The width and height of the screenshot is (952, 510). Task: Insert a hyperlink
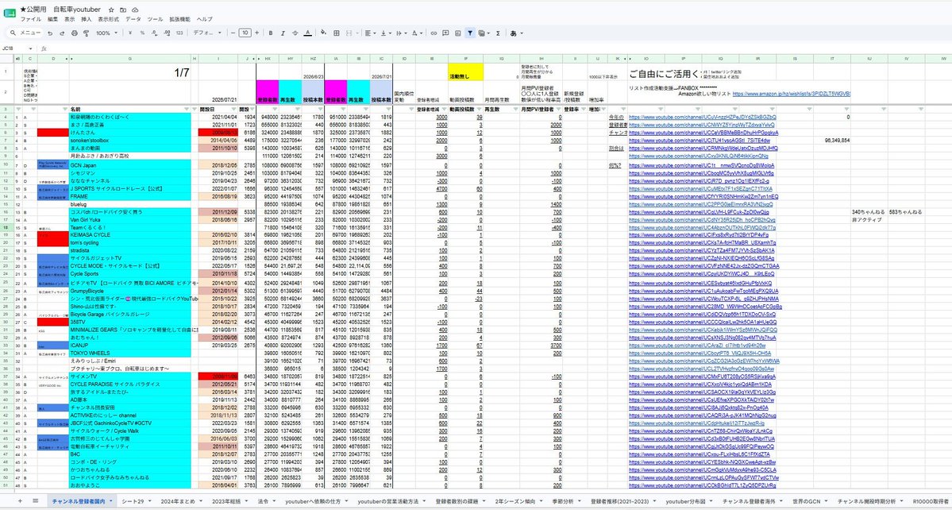point(434,33)
